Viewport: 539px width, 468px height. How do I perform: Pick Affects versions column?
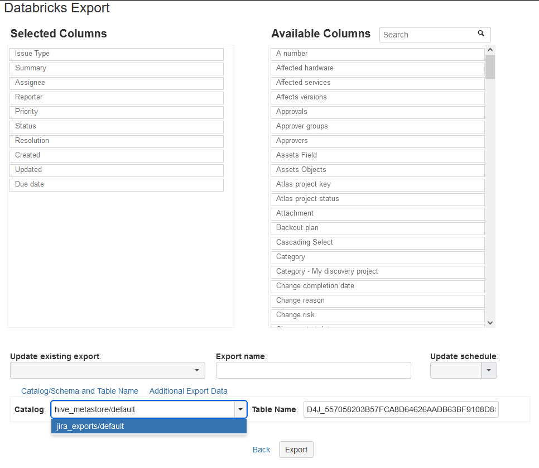tap(378, 98)
